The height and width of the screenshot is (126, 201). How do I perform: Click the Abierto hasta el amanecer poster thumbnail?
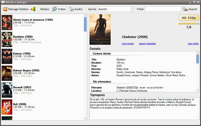7,23
